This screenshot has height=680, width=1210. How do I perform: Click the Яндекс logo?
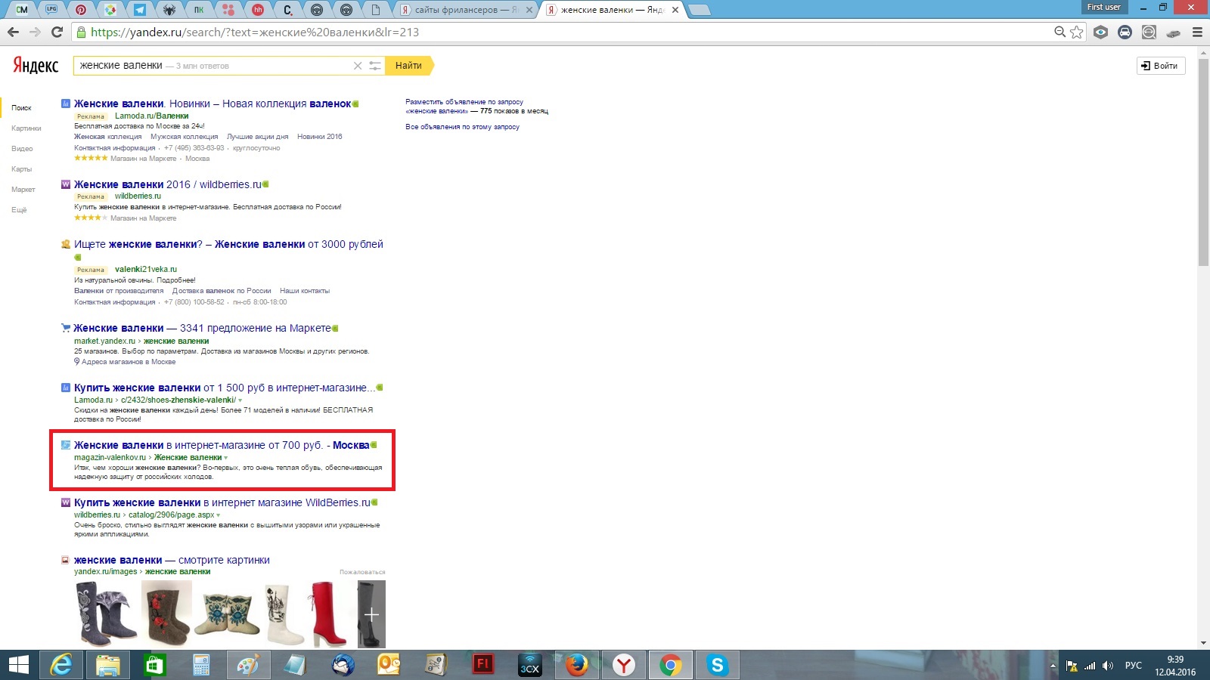[x=36, y=66]
